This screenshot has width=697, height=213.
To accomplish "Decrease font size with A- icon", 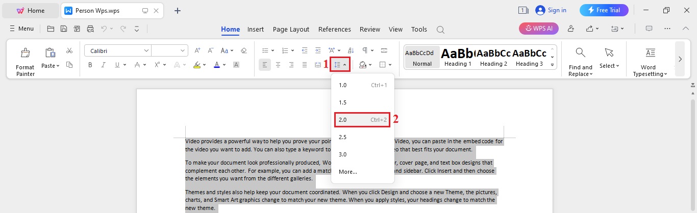I will (210, 50).
